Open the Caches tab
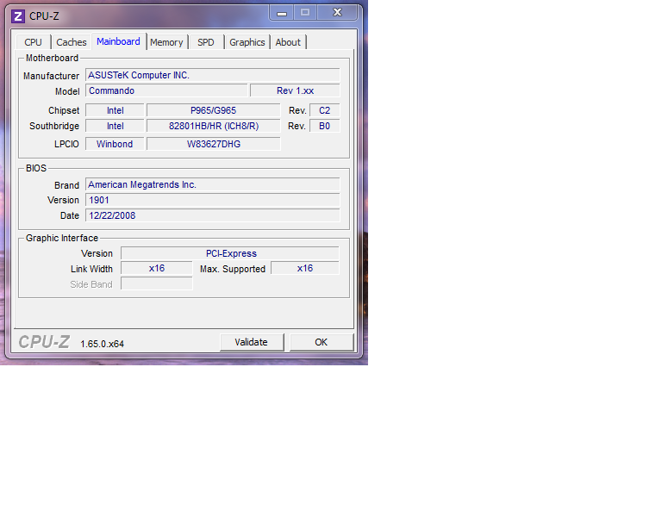Image resolution: width=662 pixels, height=529 pixels. coord(72,42)
